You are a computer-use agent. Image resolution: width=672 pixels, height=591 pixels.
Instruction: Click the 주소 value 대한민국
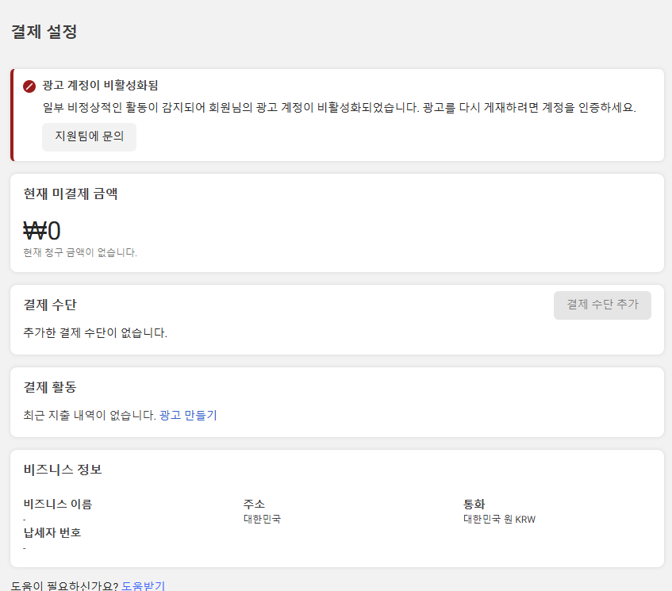click(x=262, y=519)
